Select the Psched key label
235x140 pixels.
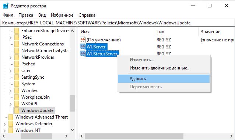click(28, 64)
